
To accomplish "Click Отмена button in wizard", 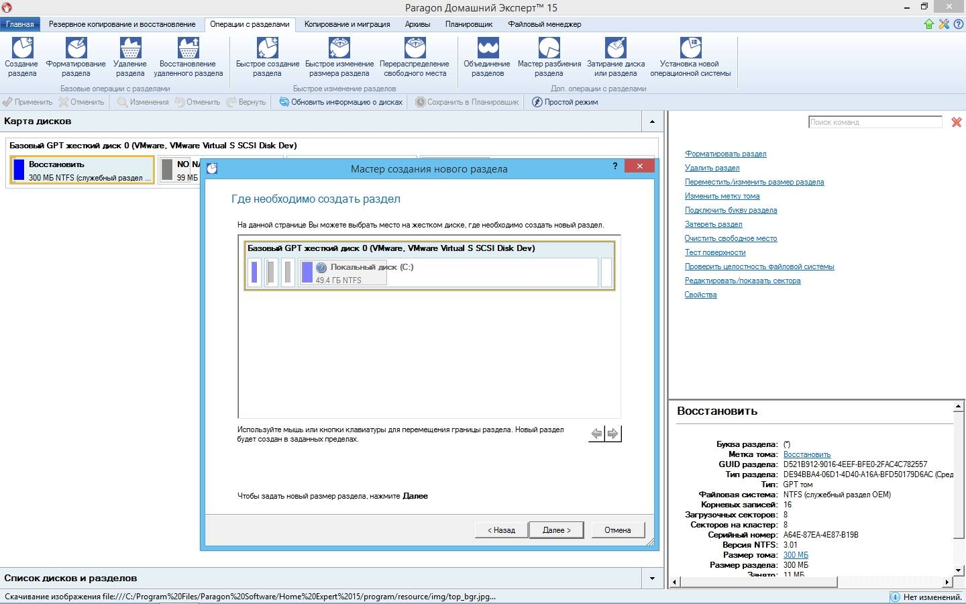I will (617, 530).
